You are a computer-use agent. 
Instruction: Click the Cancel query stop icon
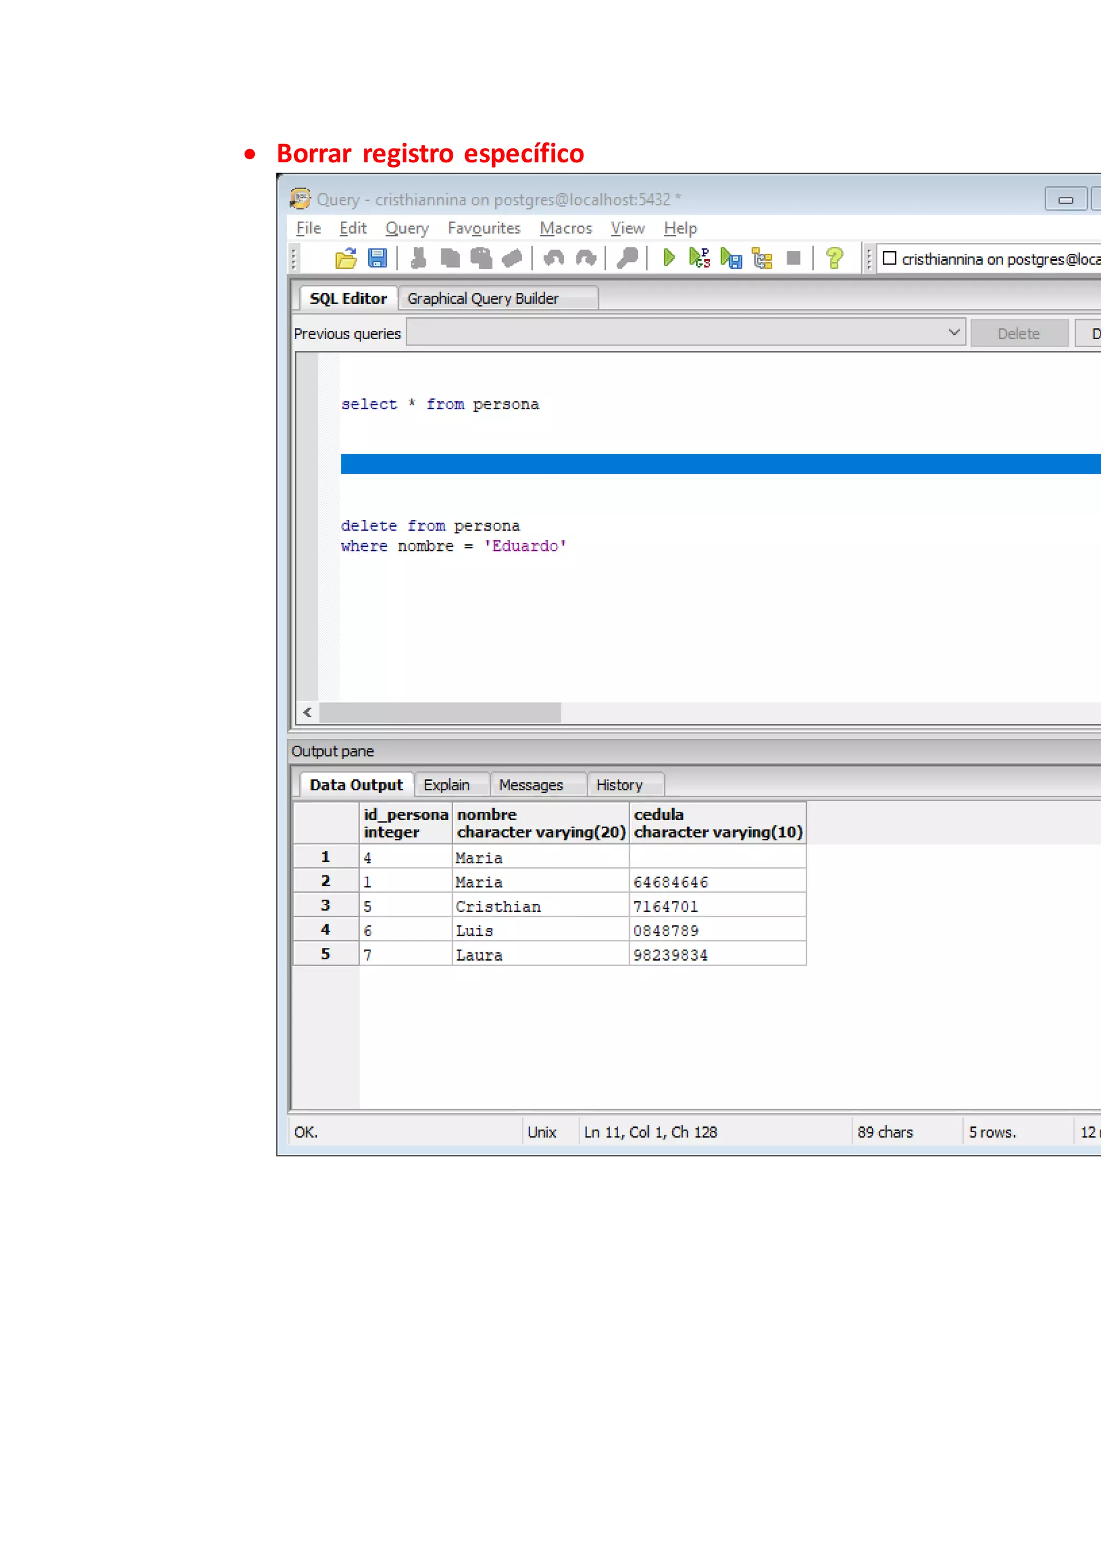(x=793, y=259)
